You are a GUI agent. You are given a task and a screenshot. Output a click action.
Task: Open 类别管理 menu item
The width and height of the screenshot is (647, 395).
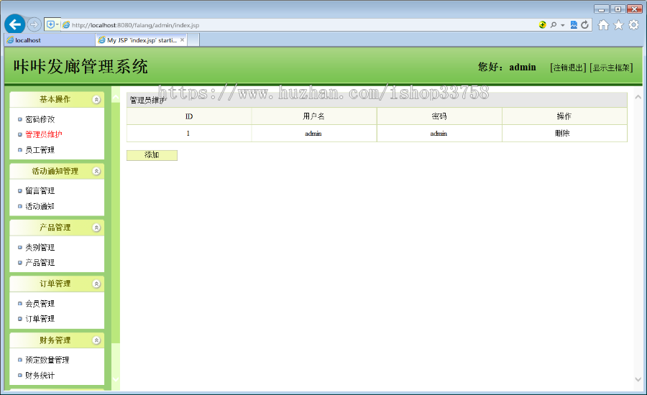[40, 247]
